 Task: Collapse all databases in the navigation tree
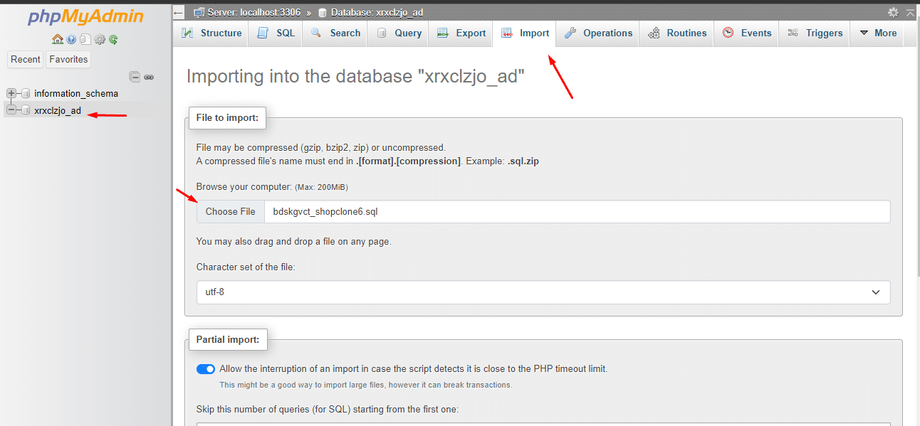135,77
